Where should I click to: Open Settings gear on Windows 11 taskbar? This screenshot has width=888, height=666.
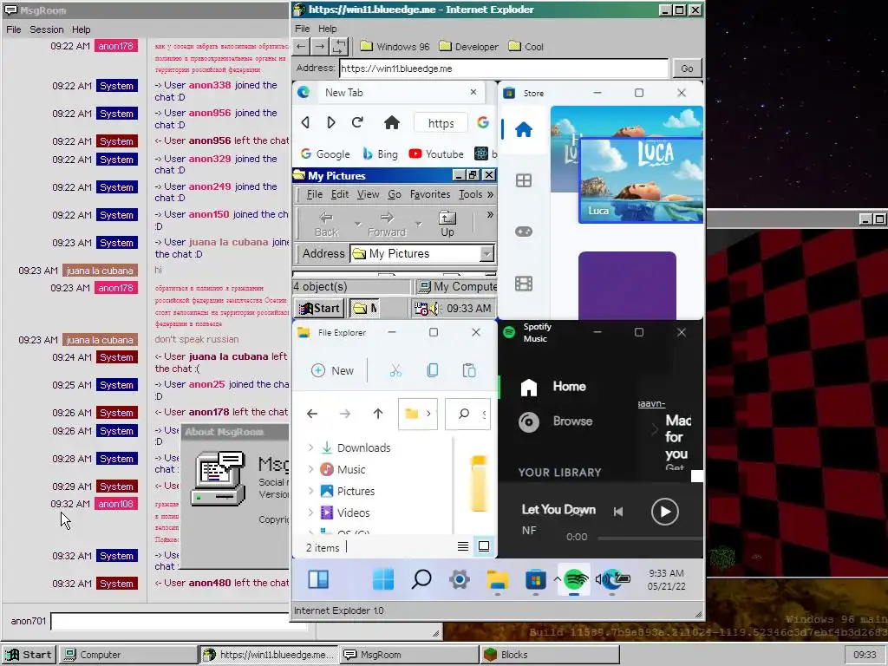[x=460, y=579]
